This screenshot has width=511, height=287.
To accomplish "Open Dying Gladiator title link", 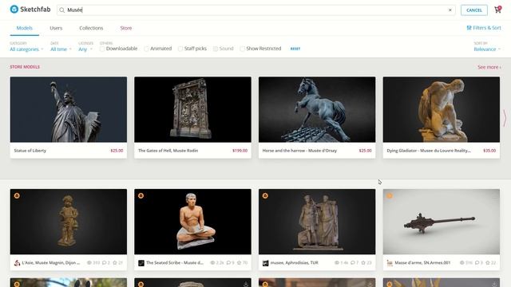I will [x=429, y=151].
